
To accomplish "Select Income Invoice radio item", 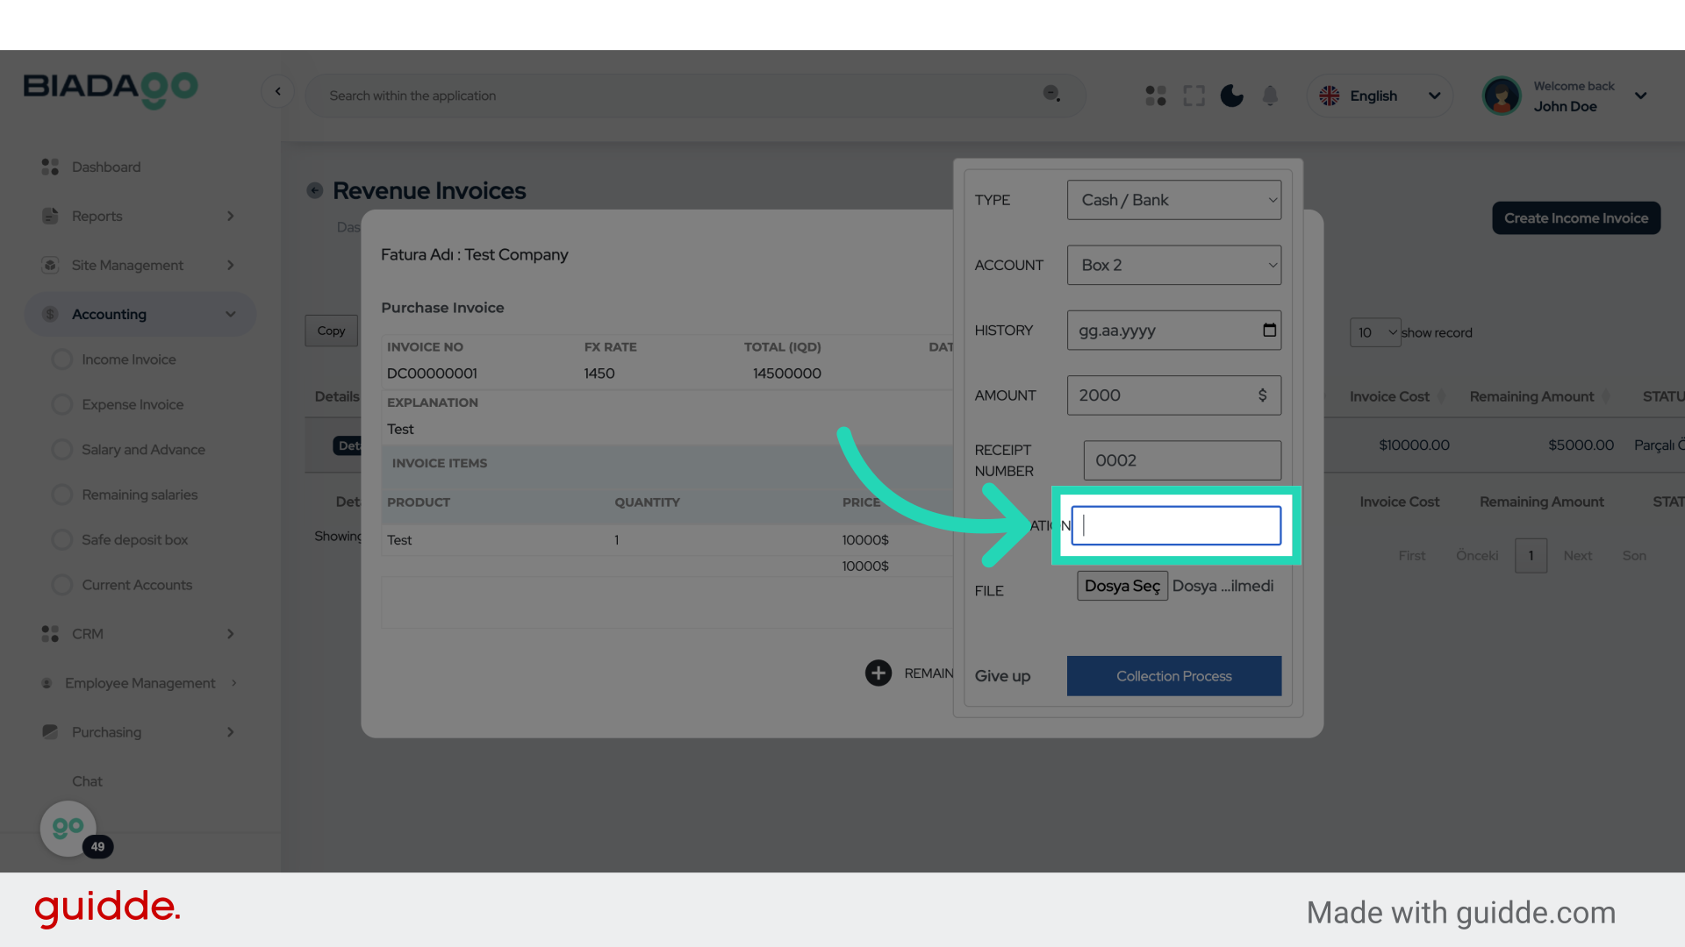I will [62, 360].
